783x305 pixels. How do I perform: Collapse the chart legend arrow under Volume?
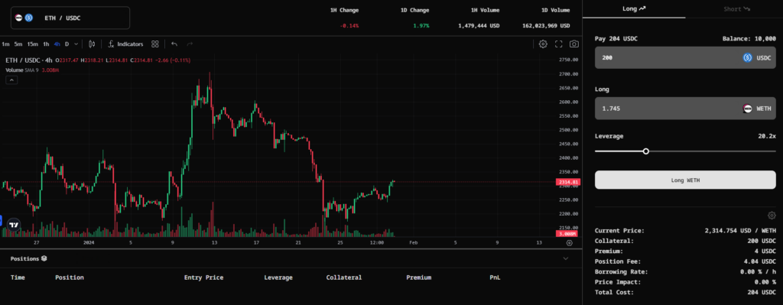12,79
